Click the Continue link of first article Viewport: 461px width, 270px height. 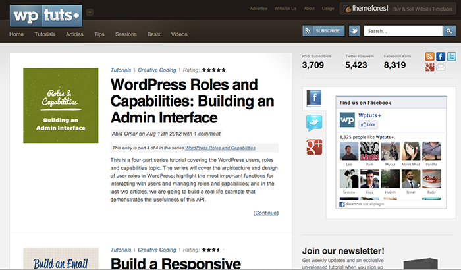(x=265, y=213)
